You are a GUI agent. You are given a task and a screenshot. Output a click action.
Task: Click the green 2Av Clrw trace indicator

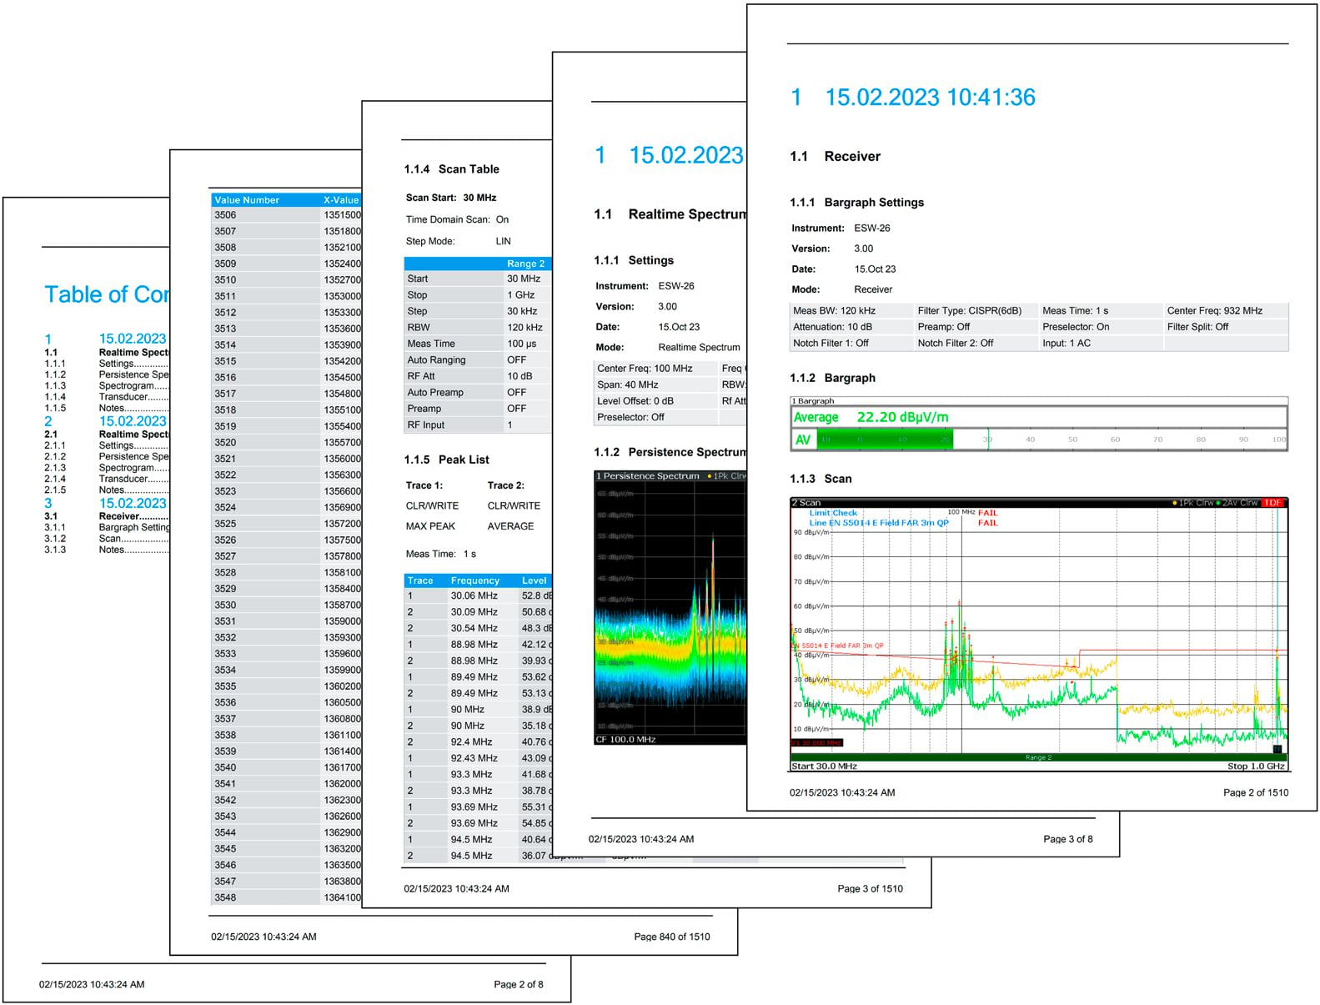1237,503
